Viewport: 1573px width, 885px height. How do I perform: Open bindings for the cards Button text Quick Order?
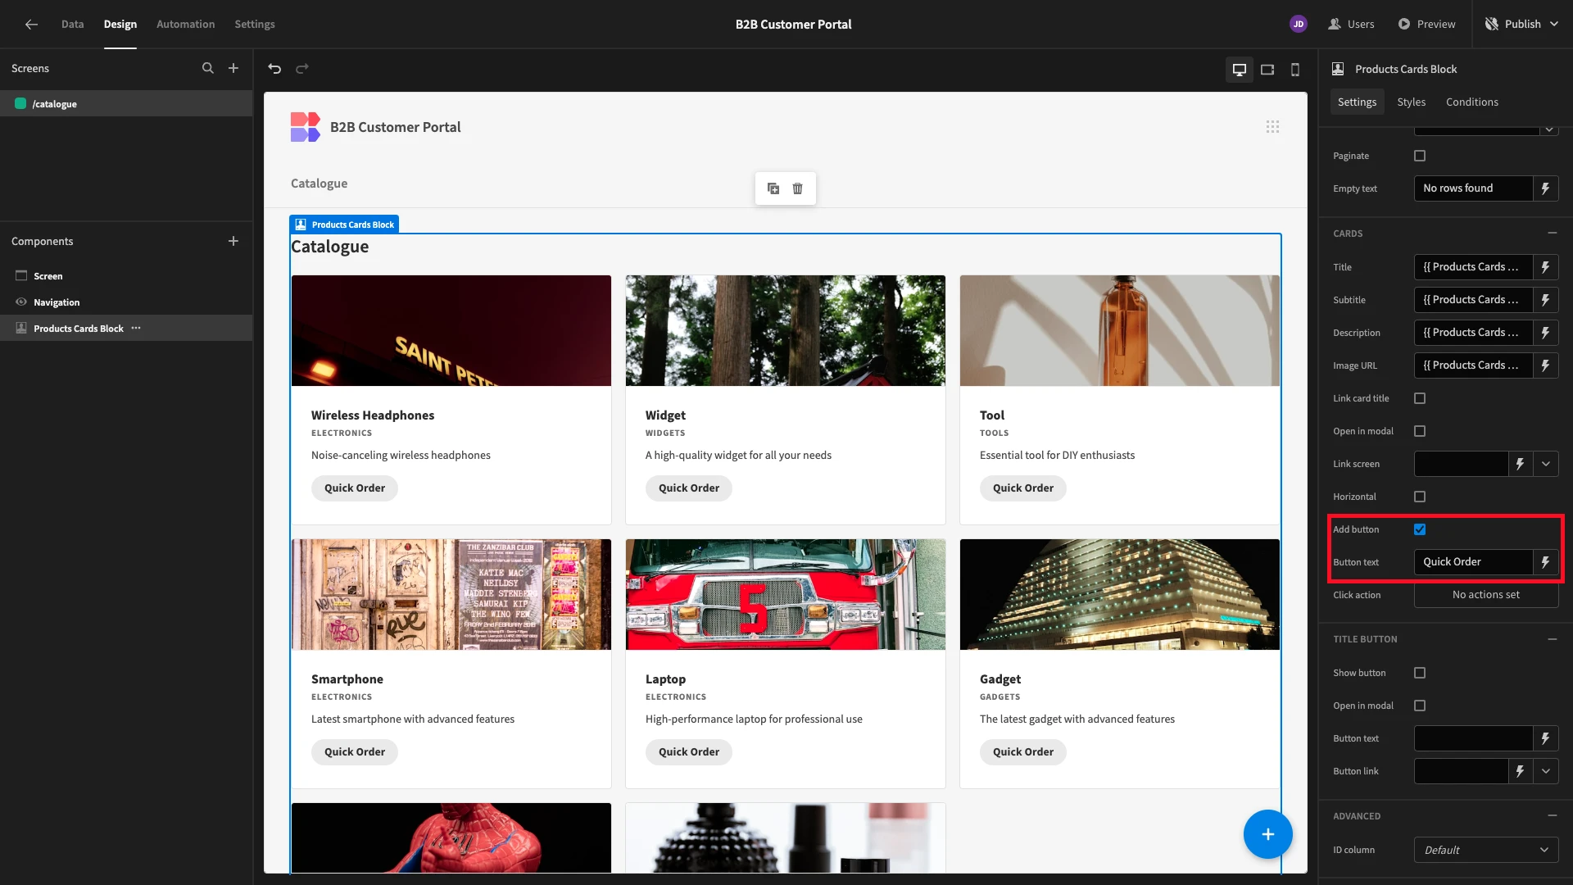click(x=1545, y=562)
